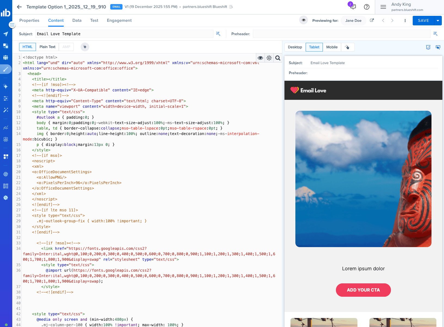Switch editor to HTML mode
Image resolution: width=444 pixels, height=327 pixels.
27,47
